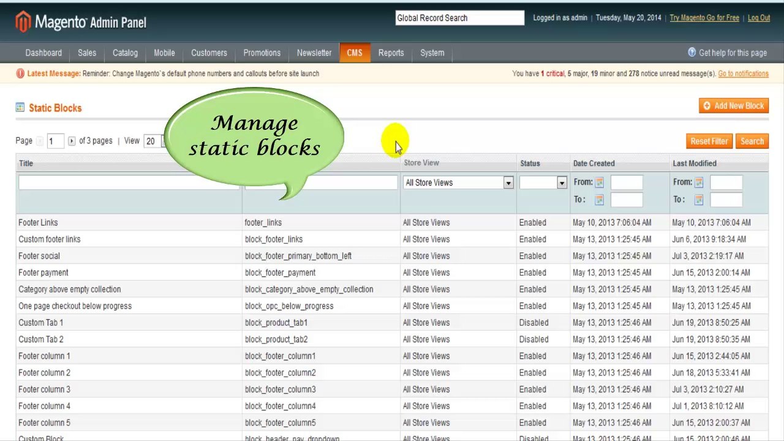Open the Date Created To calendar
Screen dimensions: 784x441
point(599,200)
